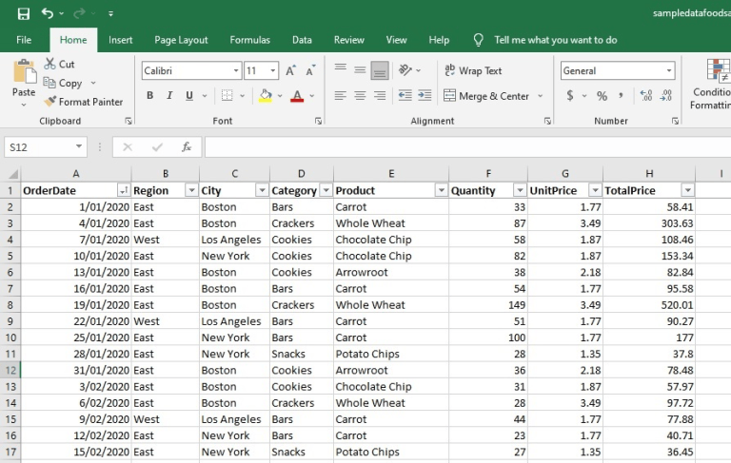Top align the cell contents
The height and width of the screenshot is (463, 731).
click(x=341, y=69)
